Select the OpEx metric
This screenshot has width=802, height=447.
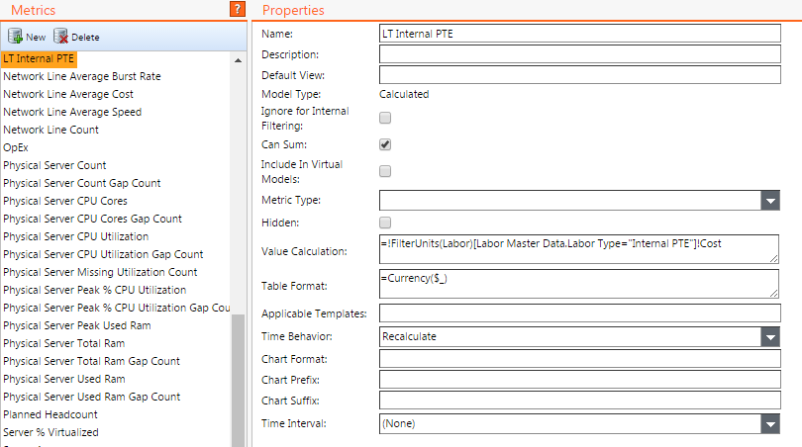click(x=16, y=147)
